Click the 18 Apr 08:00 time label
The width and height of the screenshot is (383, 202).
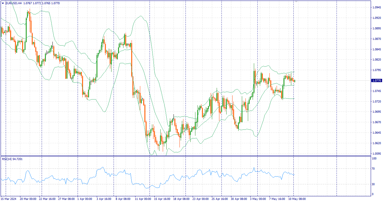pos(181,199)
